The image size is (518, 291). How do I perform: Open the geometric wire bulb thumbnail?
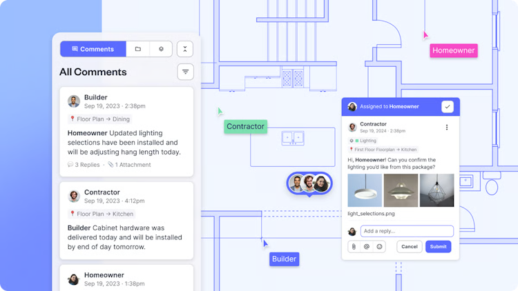tap(437, 190)
